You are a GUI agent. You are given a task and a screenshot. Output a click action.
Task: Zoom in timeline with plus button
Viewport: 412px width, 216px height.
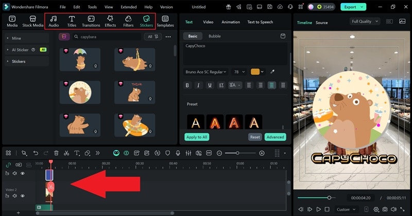click(x=262, y=153)
